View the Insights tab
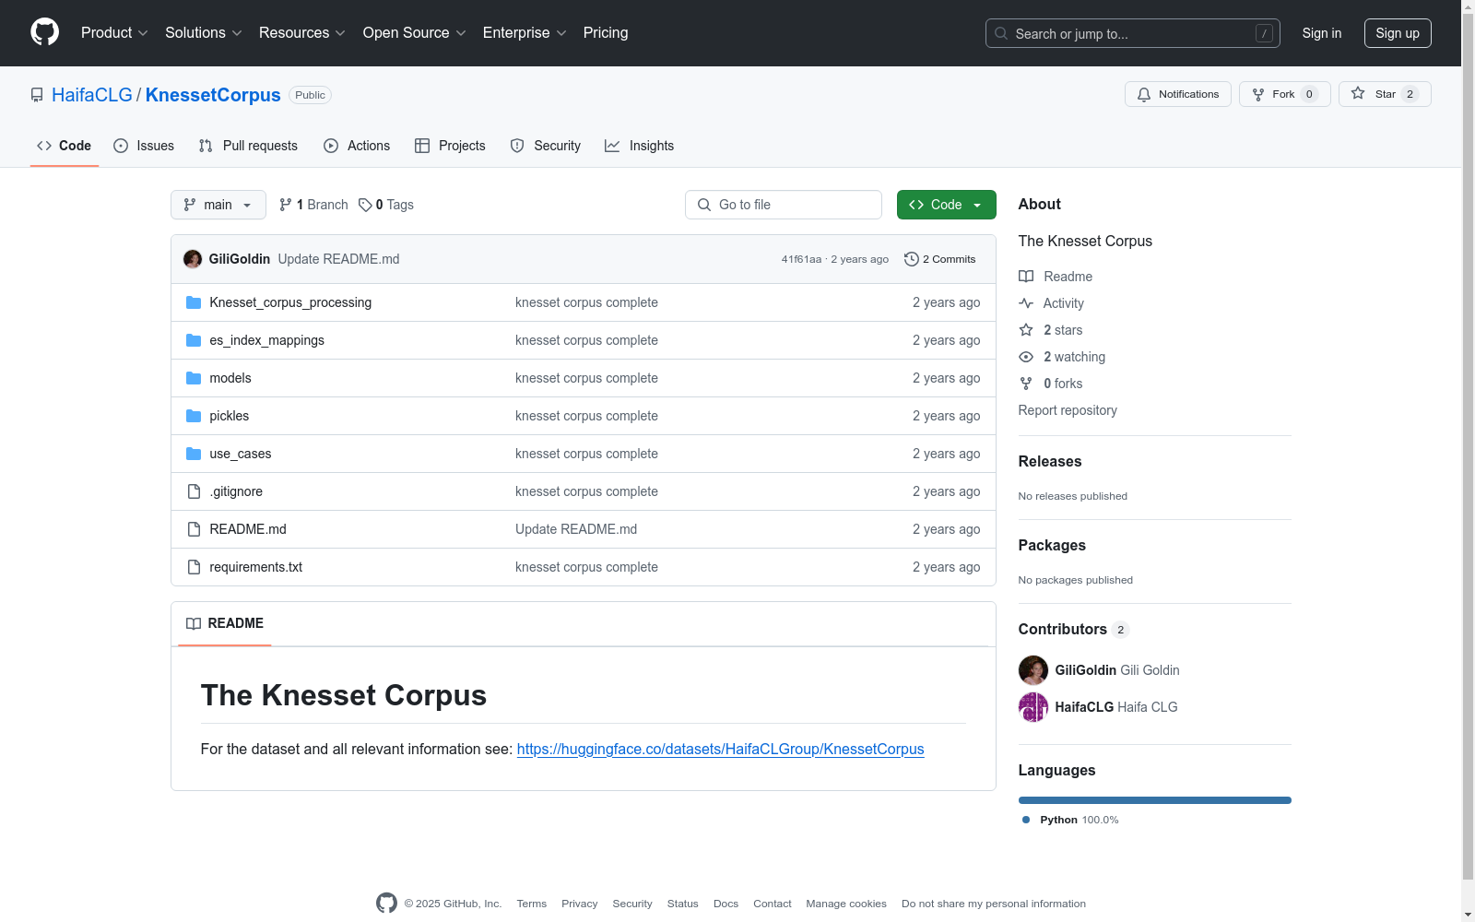The image size is (1475, 922). coord(640,146)
